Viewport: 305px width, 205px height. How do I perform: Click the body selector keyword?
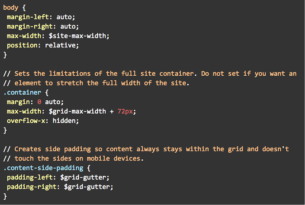click(x=11, y=8)
